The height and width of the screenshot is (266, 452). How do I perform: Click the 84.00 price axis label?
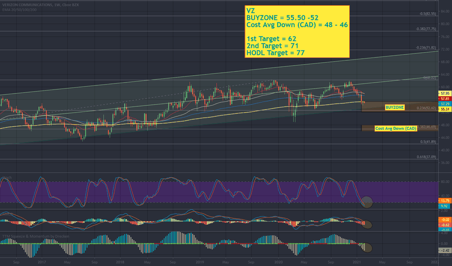click(445, 12)
